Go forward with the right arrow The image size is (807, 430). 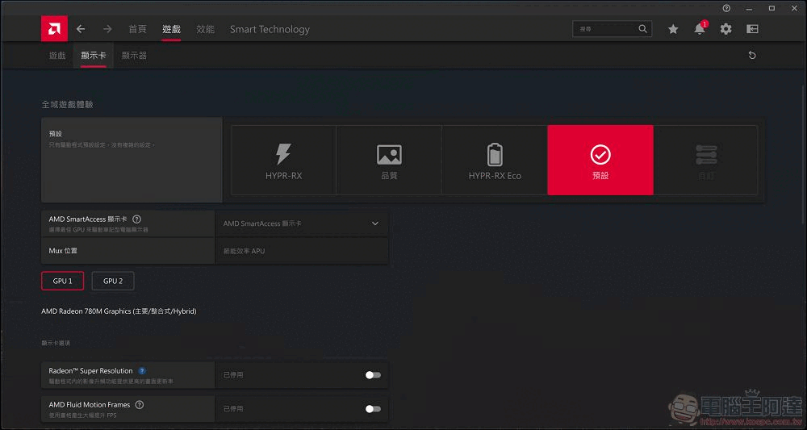(x=107, y=29)
